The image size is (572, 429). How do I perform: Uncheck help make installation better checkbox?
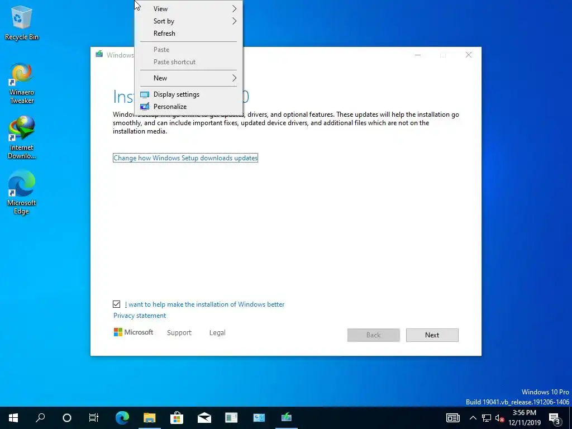tap(116, 304)
